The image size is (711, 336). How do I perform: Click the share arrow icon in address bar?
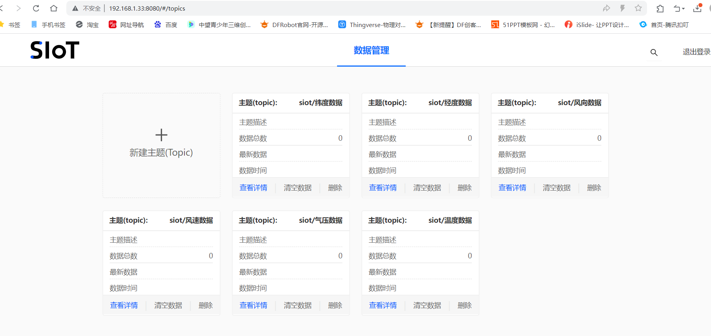coord(606,8)
